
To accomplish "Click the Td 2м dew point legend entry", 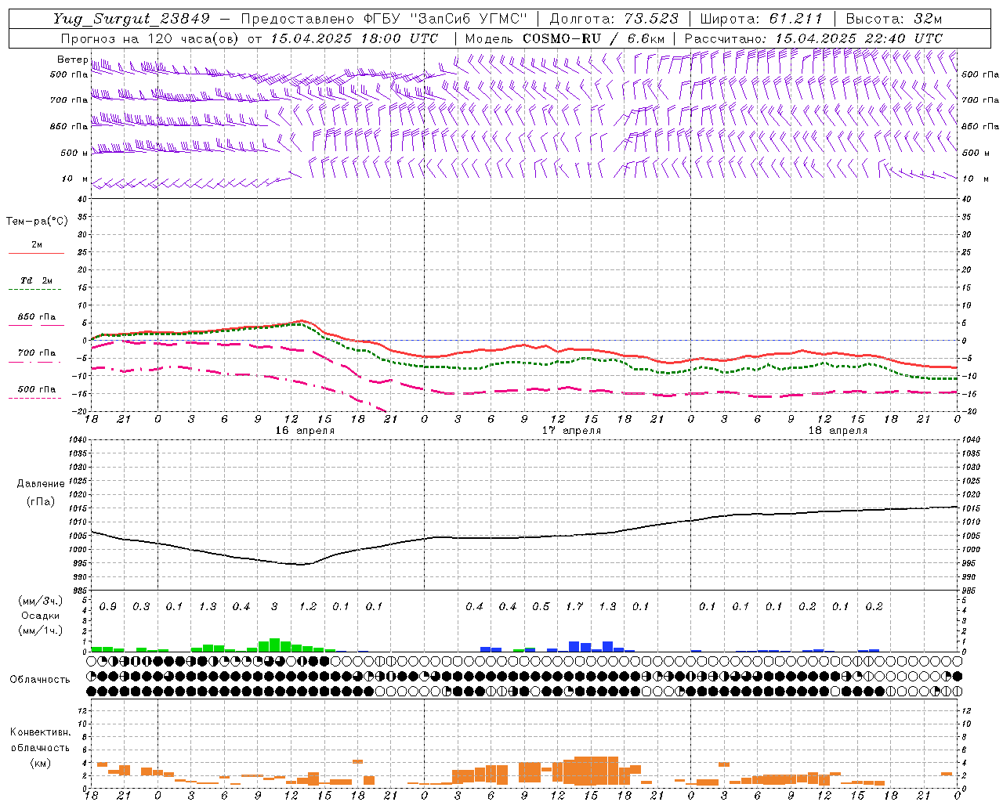I will click(x=36, y=280).
